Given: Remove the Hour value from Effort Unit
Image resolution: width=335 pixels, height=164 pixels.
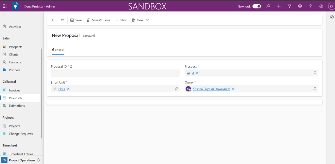Looking at the screenshot, I should [68, 89].
